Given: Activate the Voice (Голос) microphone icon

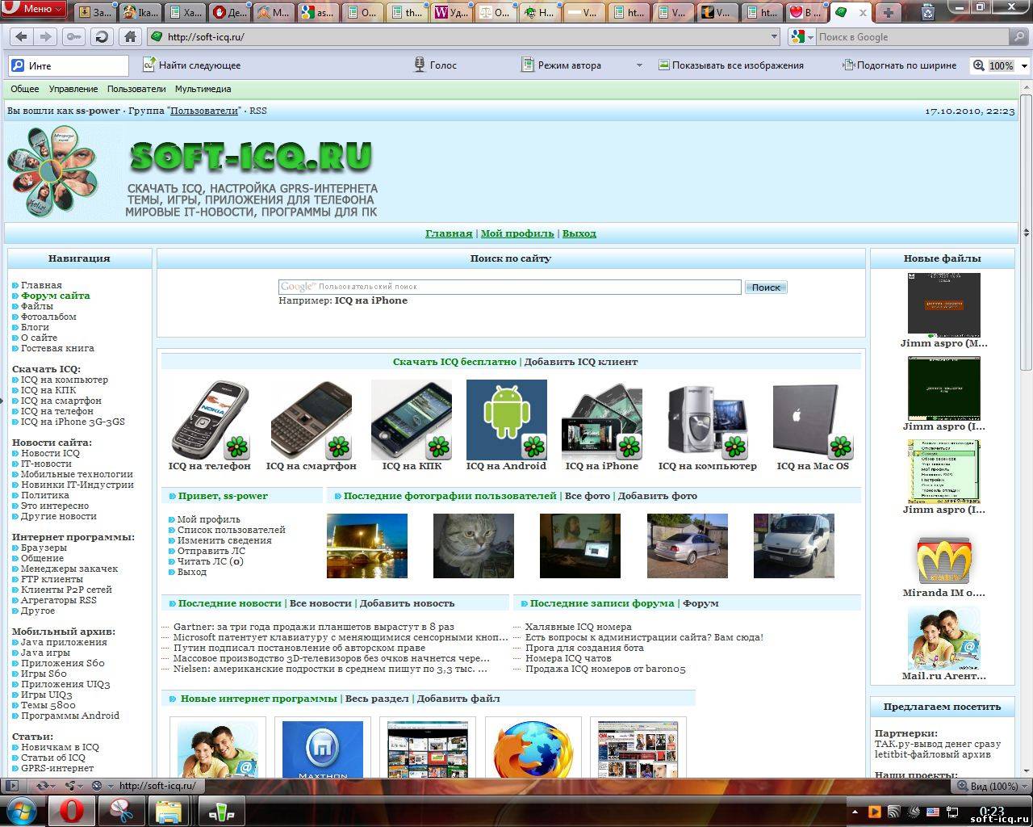Looking at the screenshot, I should (x=419, y=65).
